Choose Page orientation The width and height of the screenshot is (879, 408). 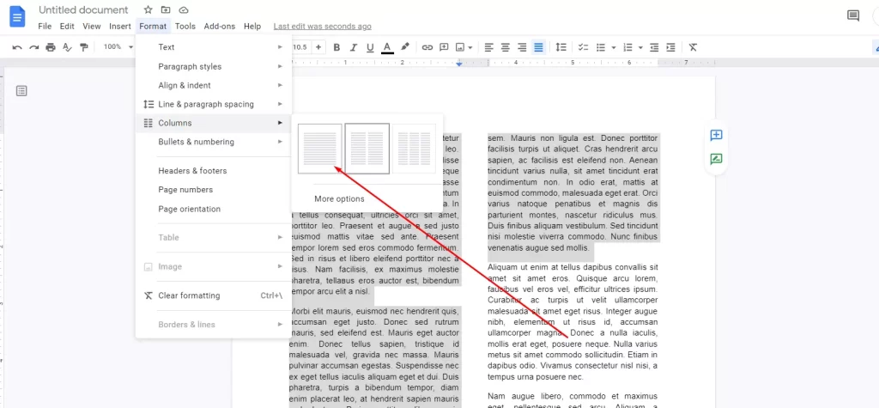tap(214, 210)
